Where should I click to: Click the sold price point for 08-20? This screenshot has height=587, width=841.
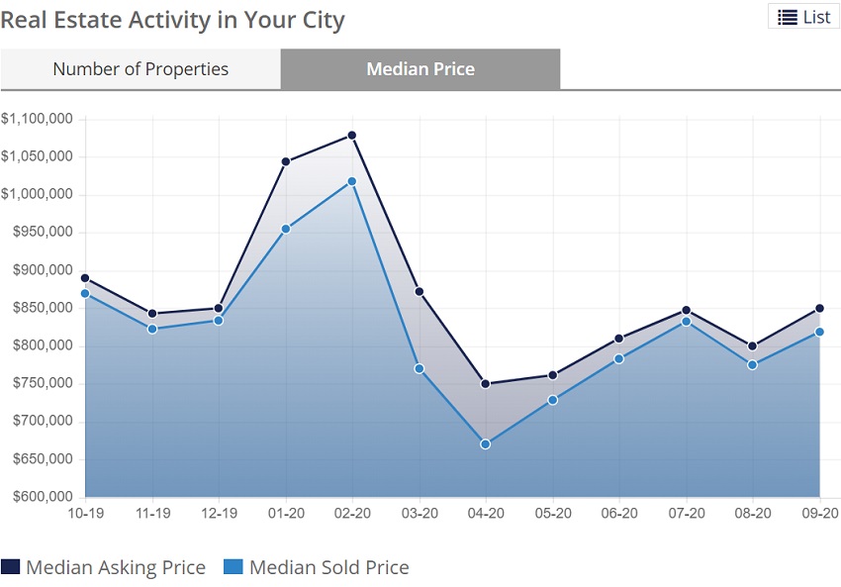click(752, 365)
